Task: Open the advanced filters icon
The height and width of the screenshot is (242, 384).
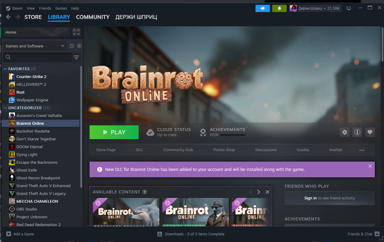Action: tap(76, 57)
